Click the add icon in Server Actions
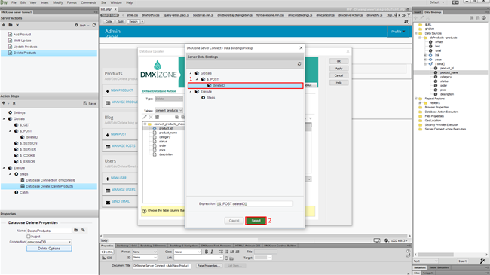This screenshot has width=490, height=275. 4,25
